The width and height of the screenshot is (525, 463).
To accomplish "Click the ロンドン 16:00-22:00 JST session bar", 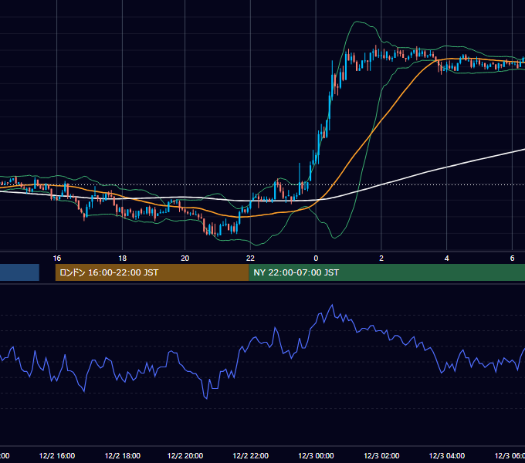I will [152, 272].
